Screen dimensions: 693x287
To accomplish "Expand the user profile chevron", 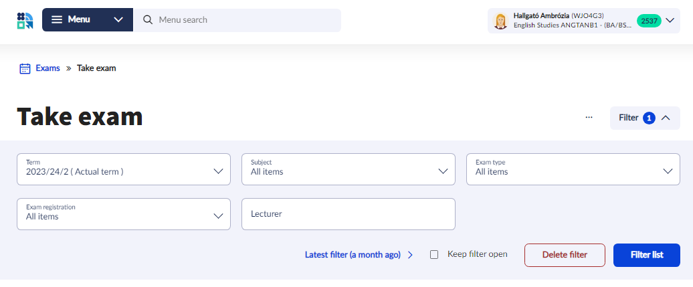I will pos(670,21).
